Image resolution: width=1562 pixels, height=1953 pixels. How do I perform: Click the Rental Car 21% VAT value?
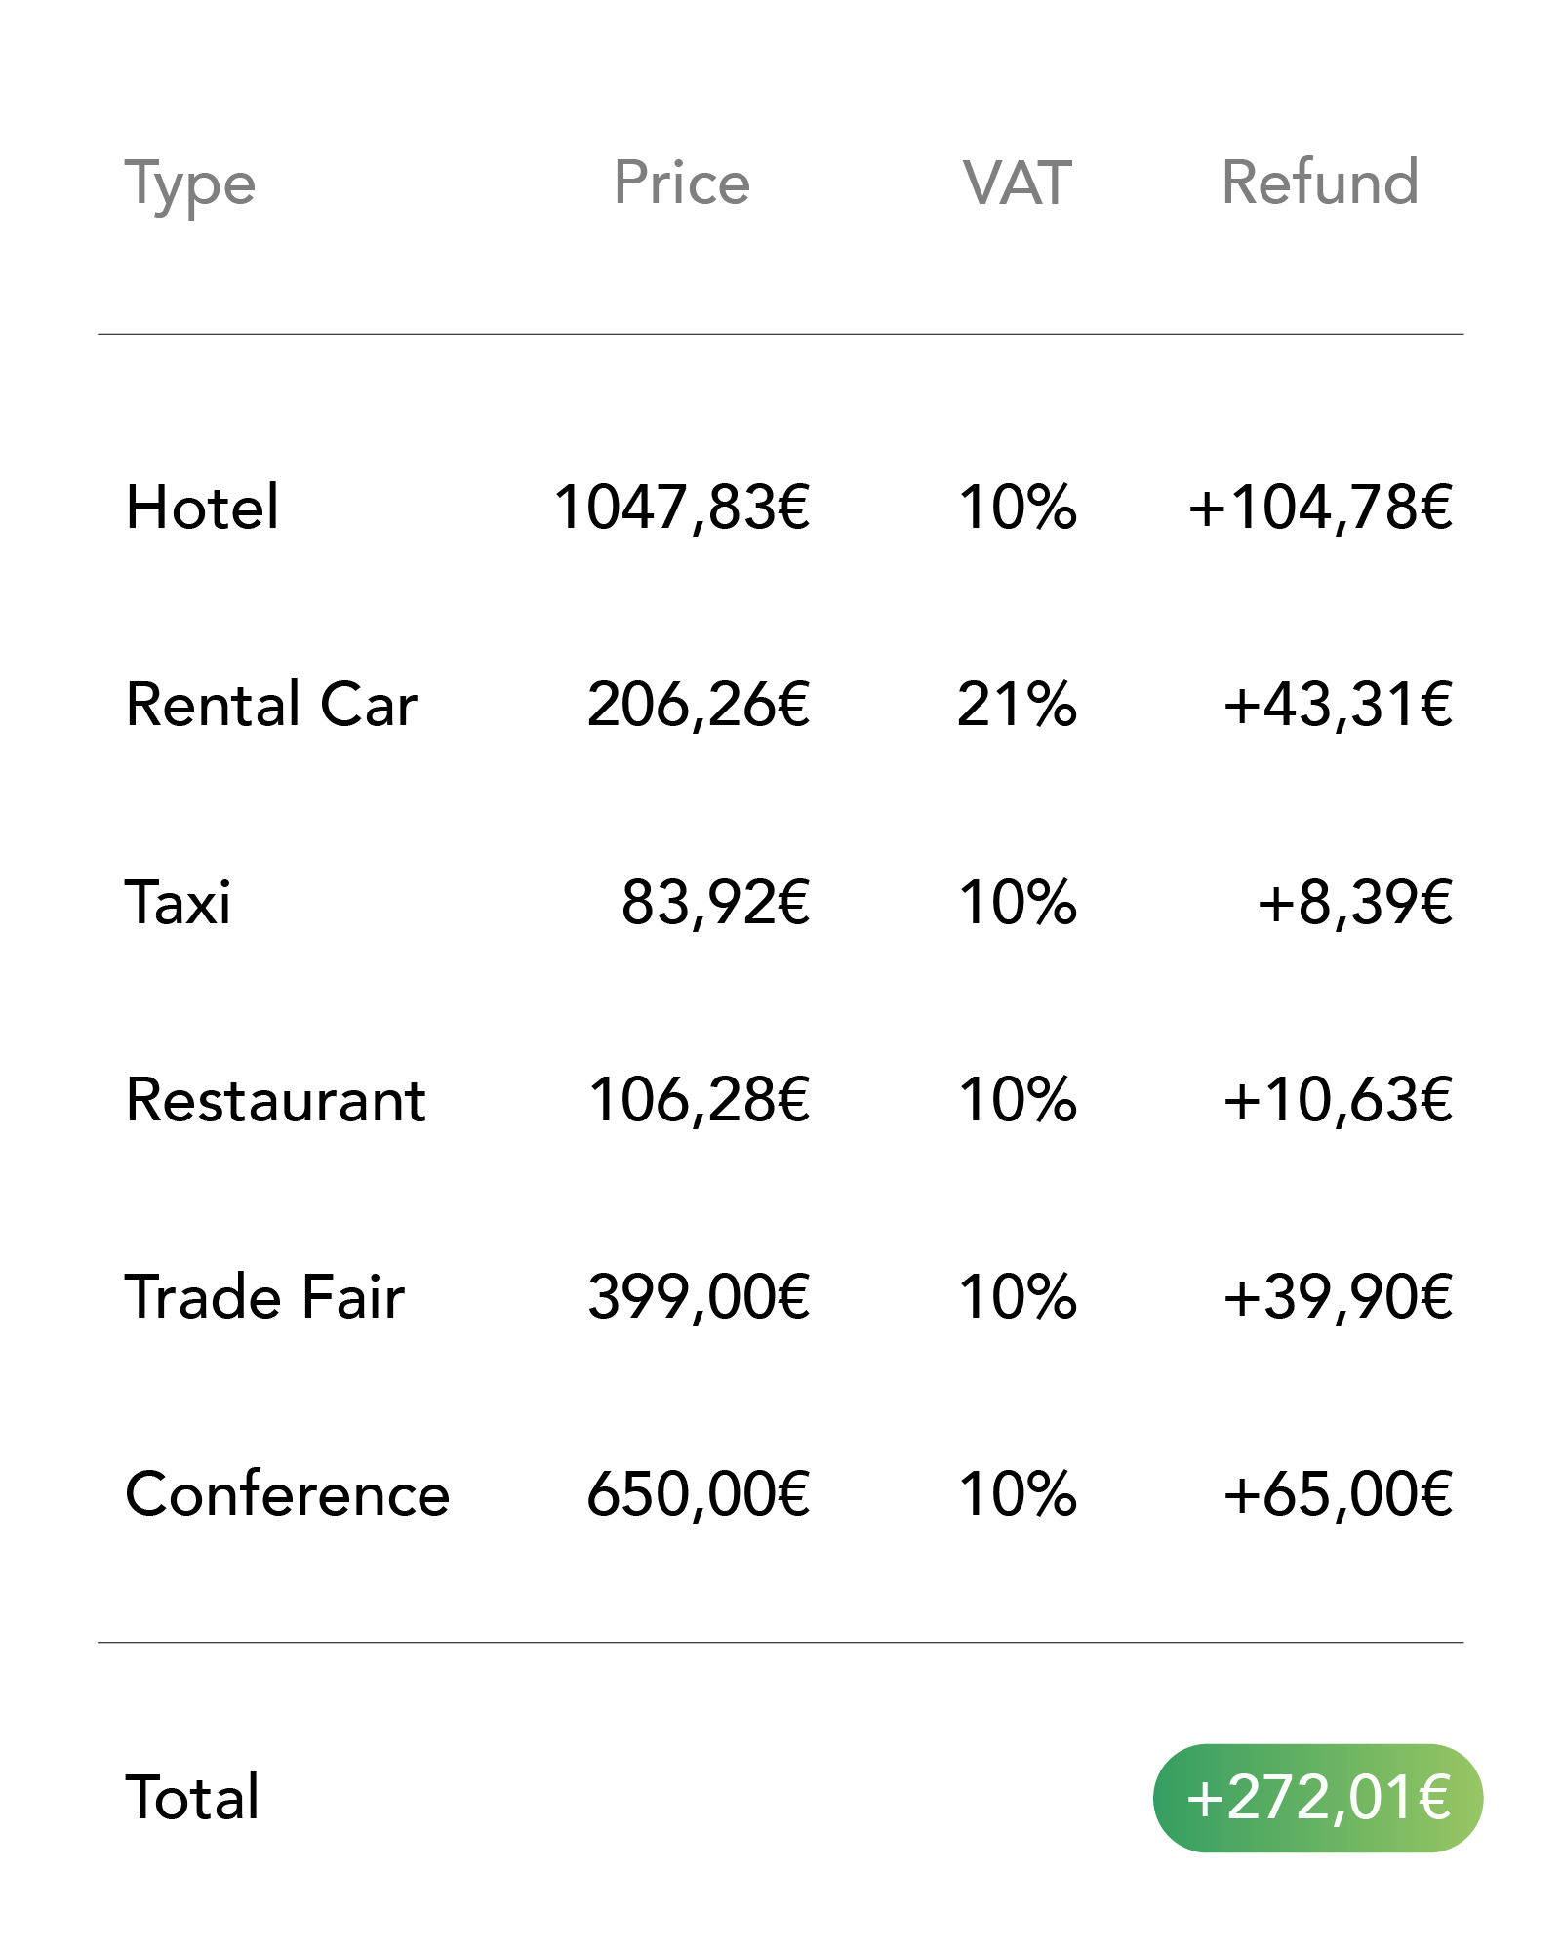tap(1018, 705)
